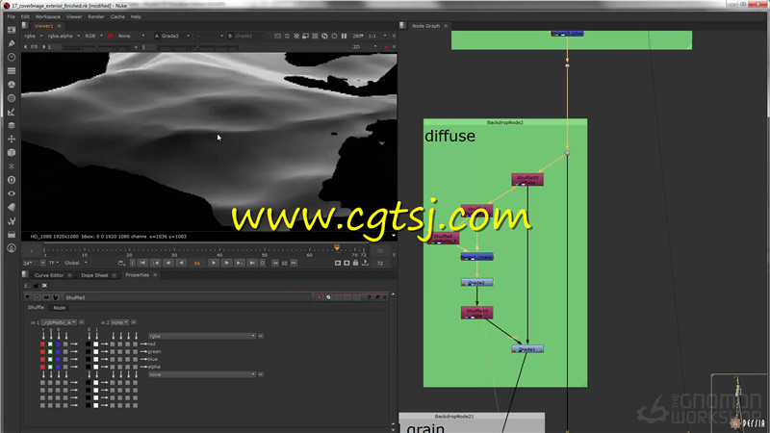Toggle black constant 0 box for red output
Viewport: 770px width, 433px height.
pos(89,344)
